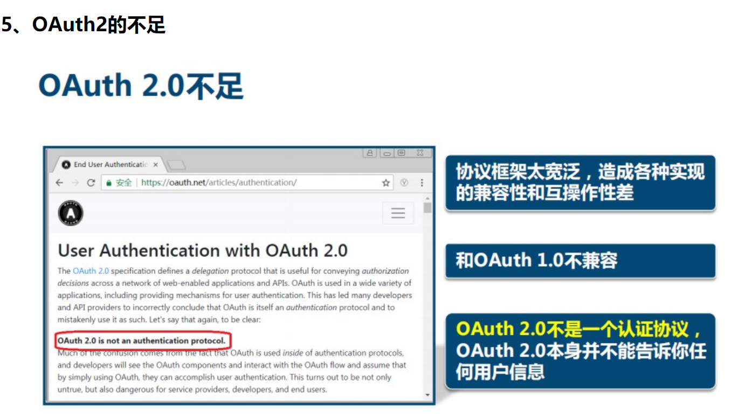Screen dimensions: 730x418
Task: Click heading 'User Authentication with OAuth 2.0'
Action: click(203, 250)
